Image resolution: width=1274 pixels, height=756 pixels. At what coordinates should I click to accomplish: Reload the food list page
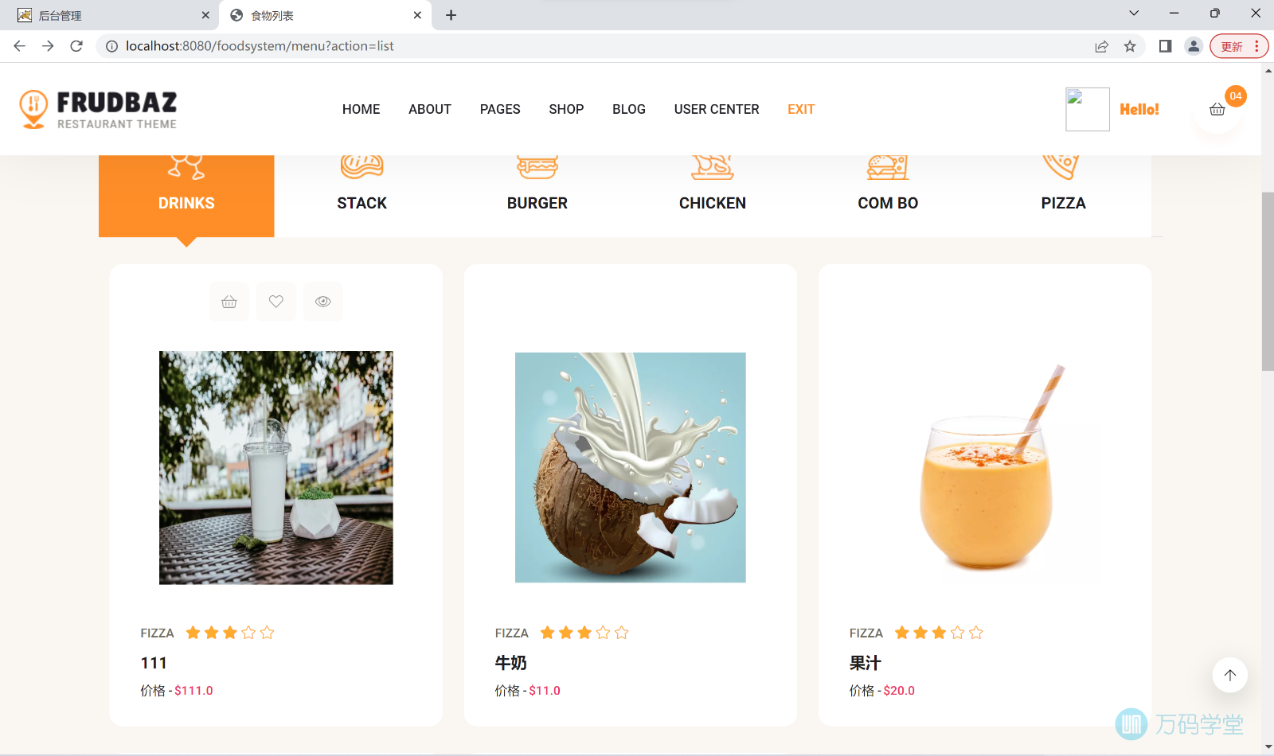click(76, 46)
